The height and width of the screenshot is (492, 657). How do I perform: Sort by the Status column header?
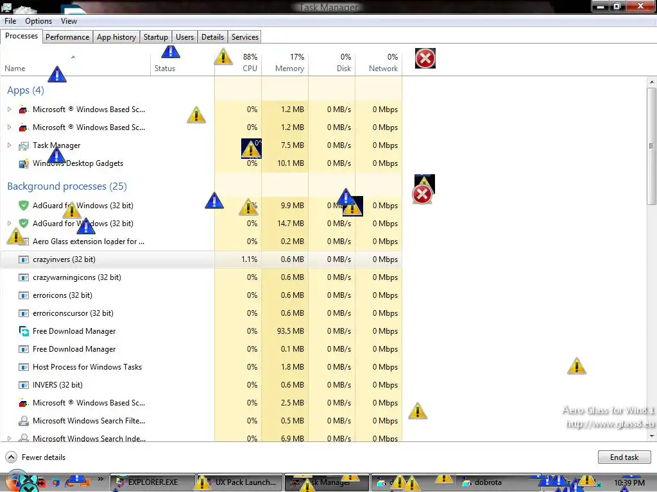[182, 63]
